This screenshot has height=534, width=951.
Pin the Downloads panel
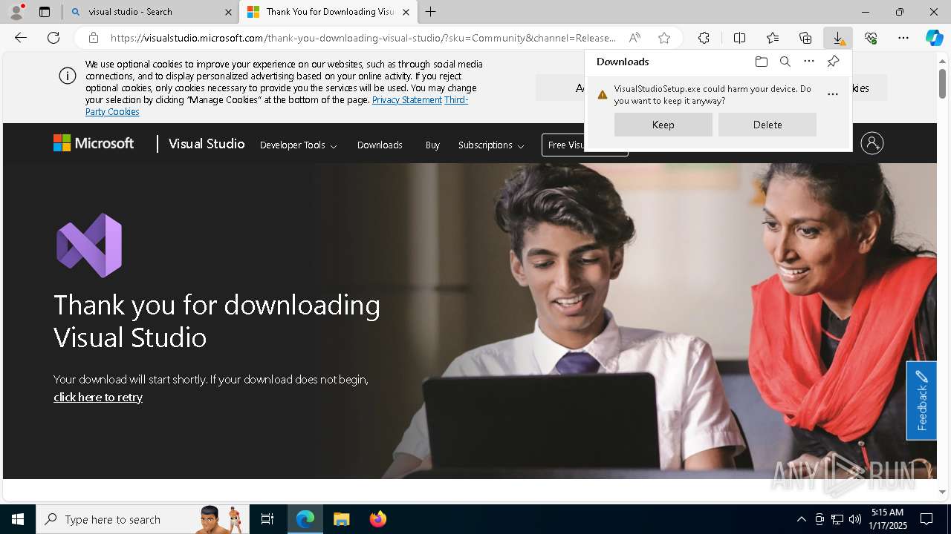pos(833,62)
